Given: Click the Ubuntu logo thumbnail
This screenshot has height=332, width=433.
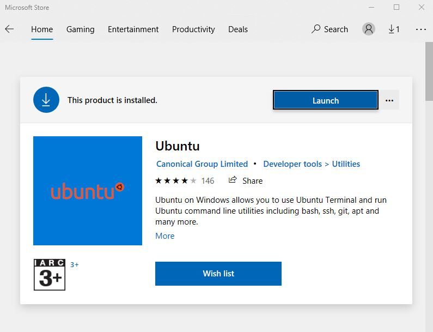Looking at the screenshot, I should (x=88, y=191).
